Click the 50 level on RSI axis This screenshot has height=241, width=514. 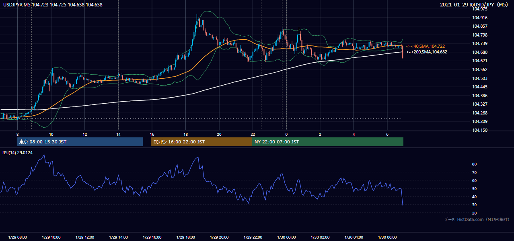[475, 188]
